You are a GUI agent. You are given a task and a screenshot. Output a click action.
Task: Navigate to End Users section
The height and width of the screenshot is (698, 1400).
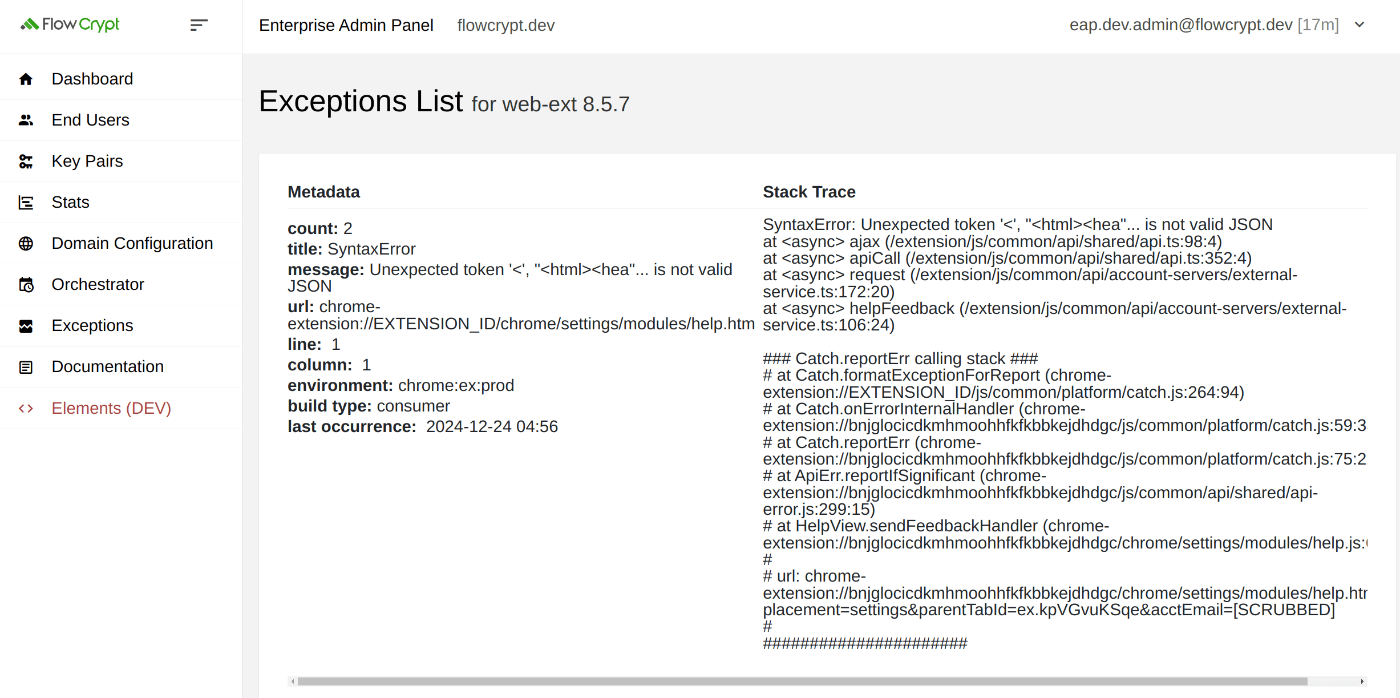pos(90,120)
